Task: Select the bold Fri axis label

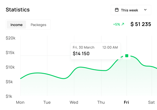Action: pos(126,102)
